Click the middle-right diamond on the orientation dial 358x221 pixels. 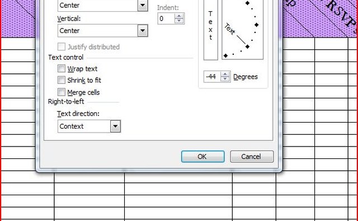[256, 25]
